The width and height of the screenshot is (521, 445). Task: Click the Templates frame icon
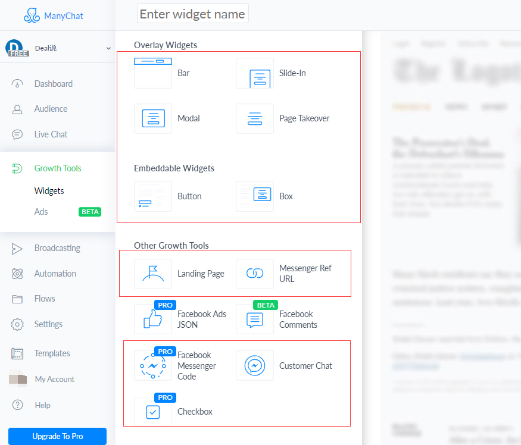[x=17, y=353]
